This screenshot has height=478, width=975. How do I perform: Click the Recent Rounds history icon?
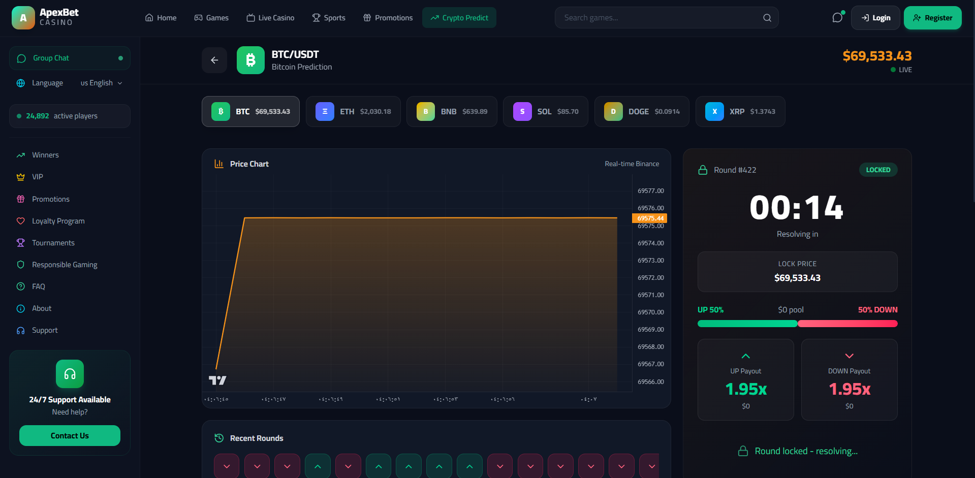219,438
